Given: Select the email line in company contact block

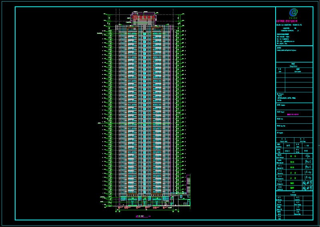Looking at the screenshot, I should click(x=286, y=41).
